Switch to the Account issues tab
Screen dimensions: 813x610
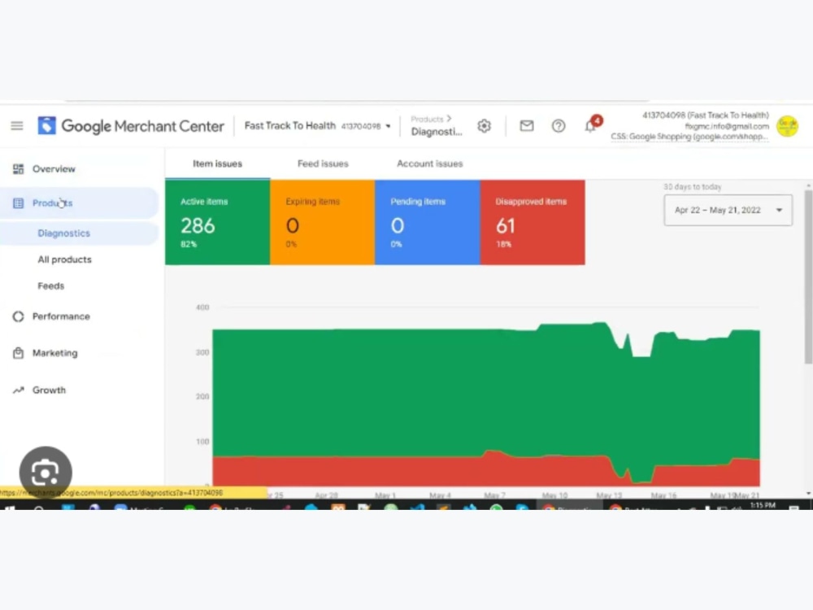(430, 164)
